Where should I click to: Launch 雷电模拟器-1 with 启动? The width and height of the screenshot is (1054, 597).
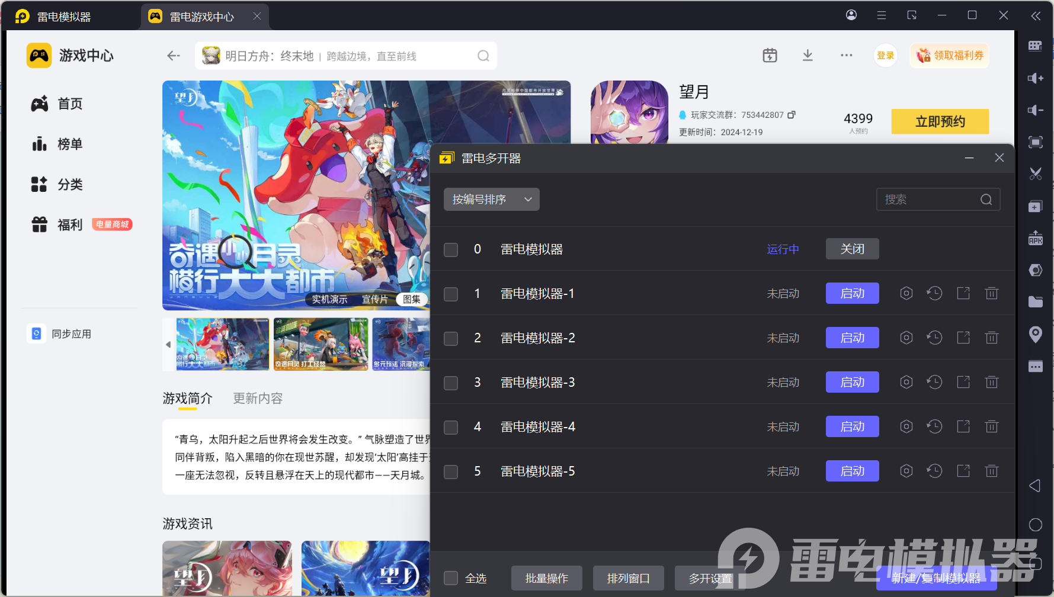[x=852, y=293]
